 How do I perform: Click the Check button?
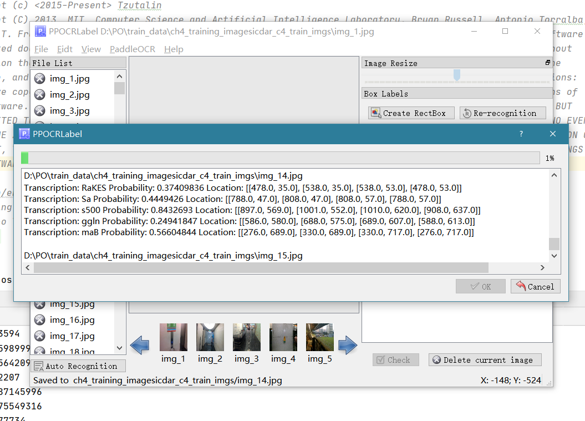pyautogui.click(x=395, y=360)
